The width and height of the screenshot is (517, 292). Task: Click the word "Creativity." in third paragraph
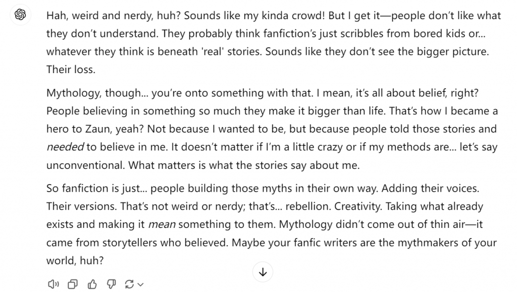[x=358, y=206]
